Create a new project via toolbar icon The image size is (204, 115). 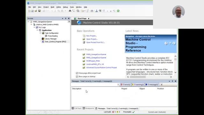pos(29,11)
